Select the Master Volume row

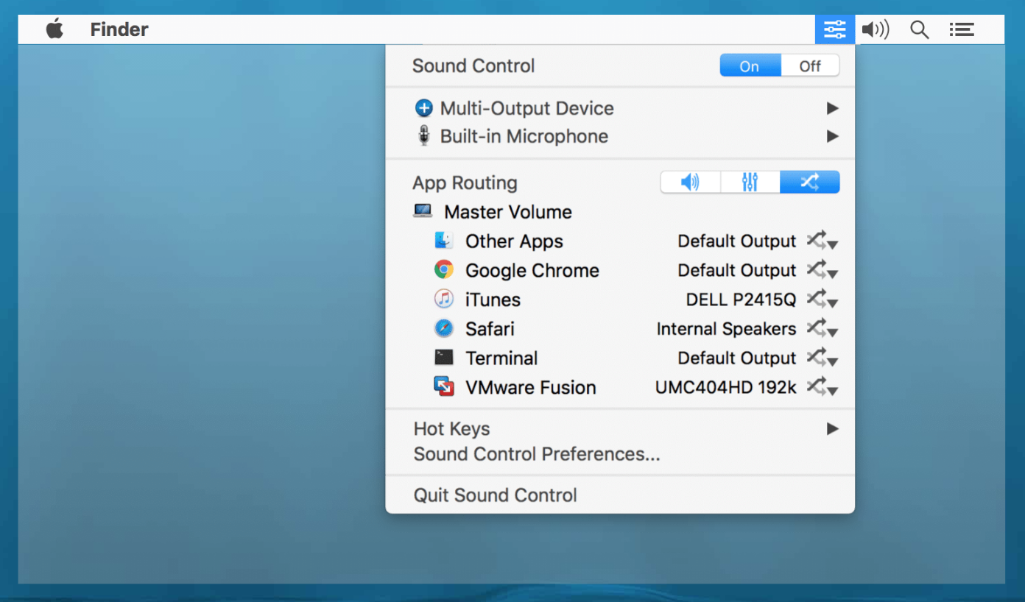click(x=620, y=212)
